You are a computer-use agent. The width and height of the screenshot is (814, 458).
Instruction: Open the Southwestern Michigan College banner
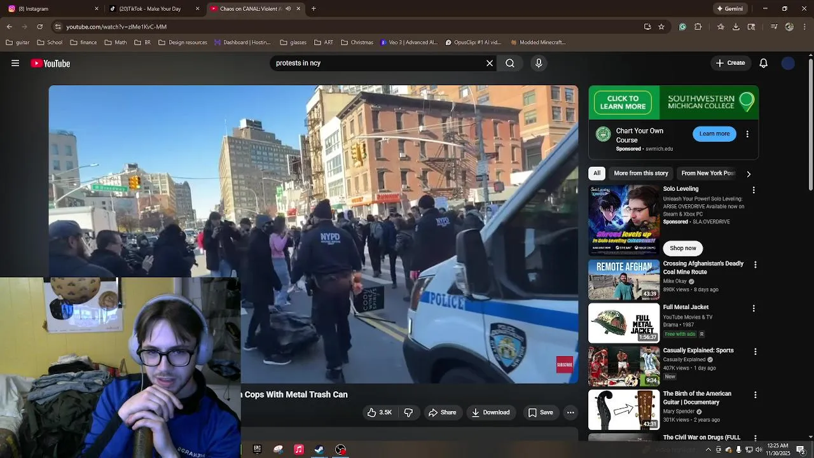pyautogui.click(x=673, y=102)
